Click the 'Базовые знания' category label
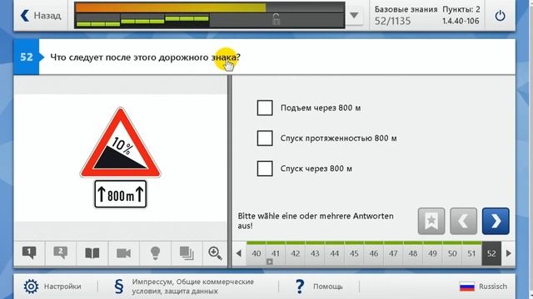The width and height of the screenshot is (533, 299). pyautogui.click(x=406, y=9)
